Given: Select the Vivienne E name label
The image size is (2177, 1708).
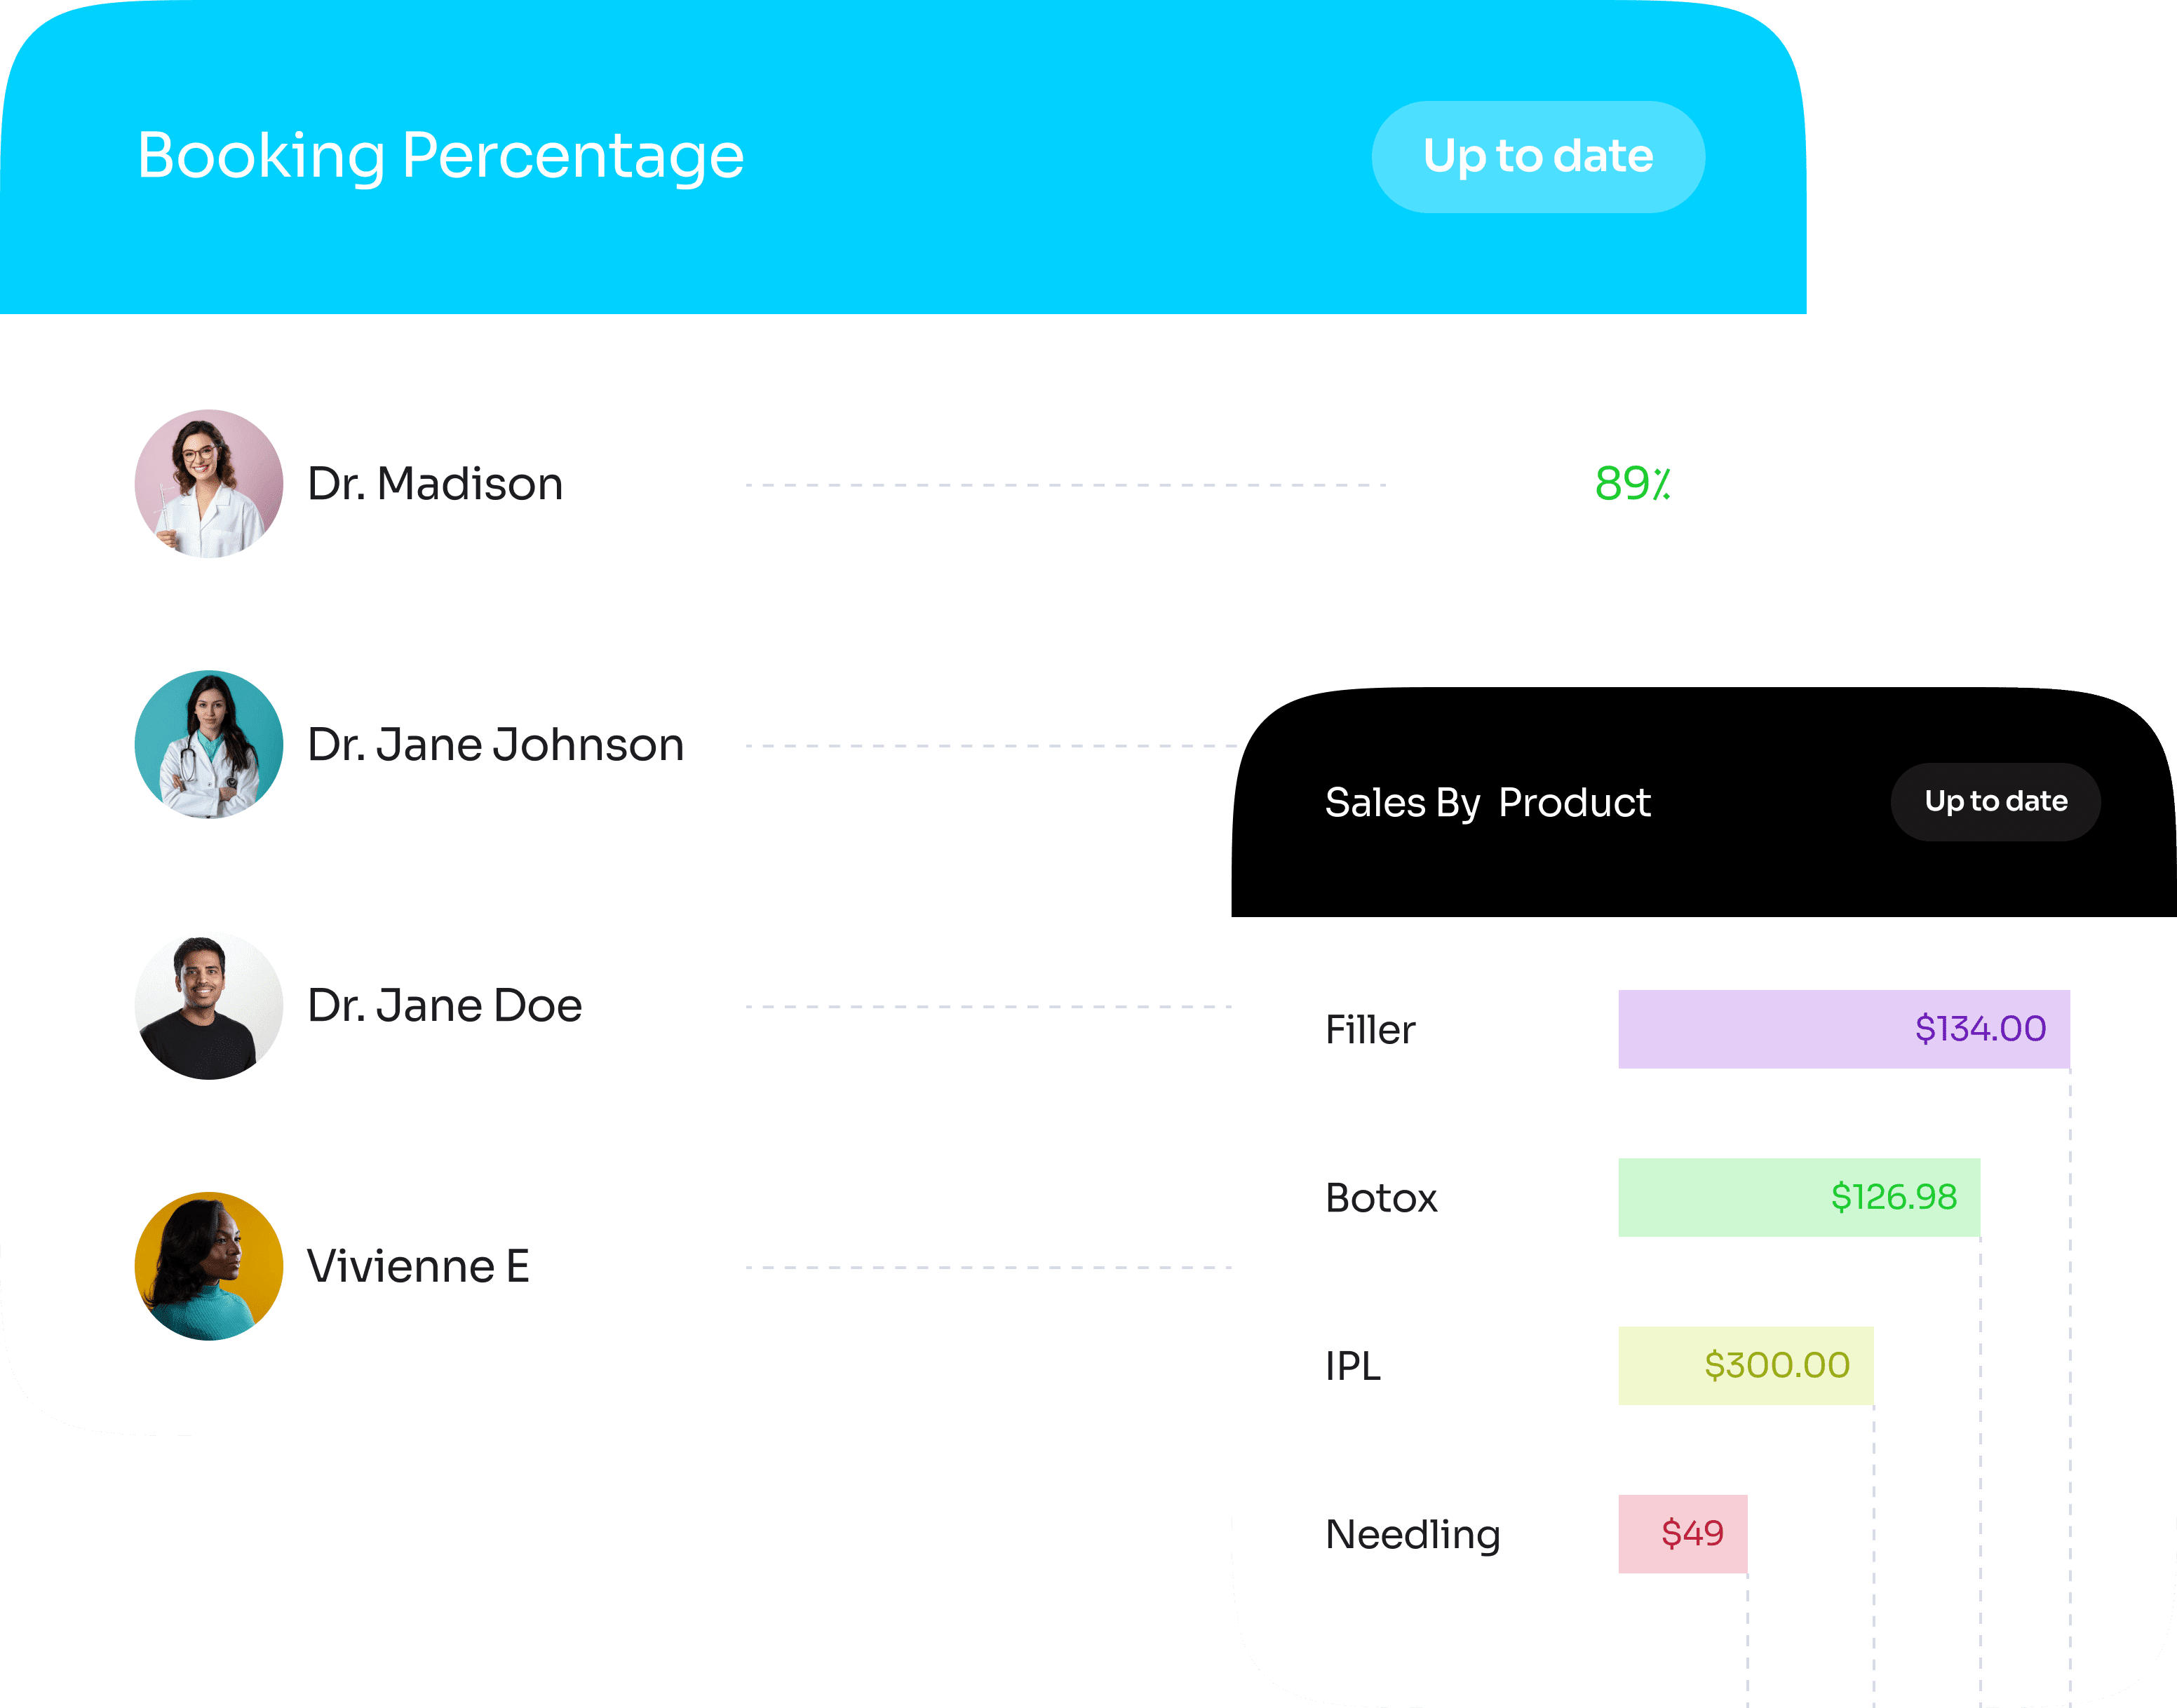Looking at the screenshot, I should (x=418, y=1267).
